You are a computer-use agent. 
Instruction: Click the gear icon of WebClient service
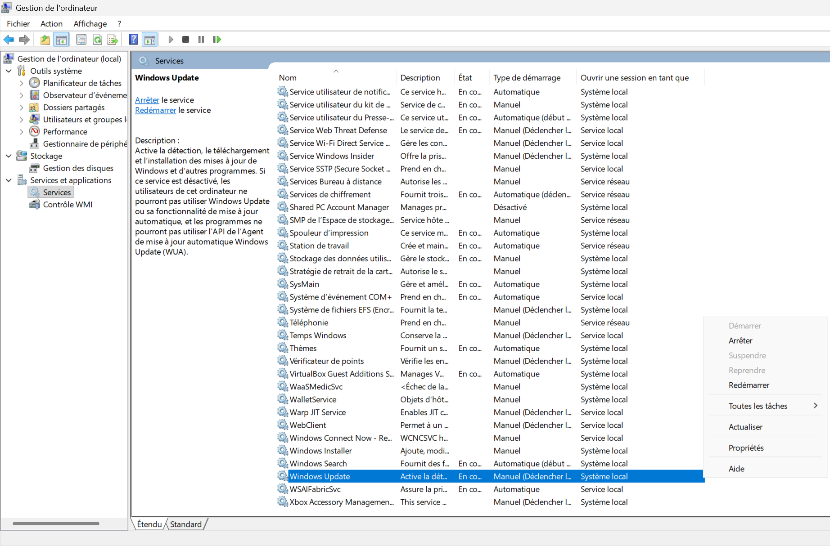(283, 425)
